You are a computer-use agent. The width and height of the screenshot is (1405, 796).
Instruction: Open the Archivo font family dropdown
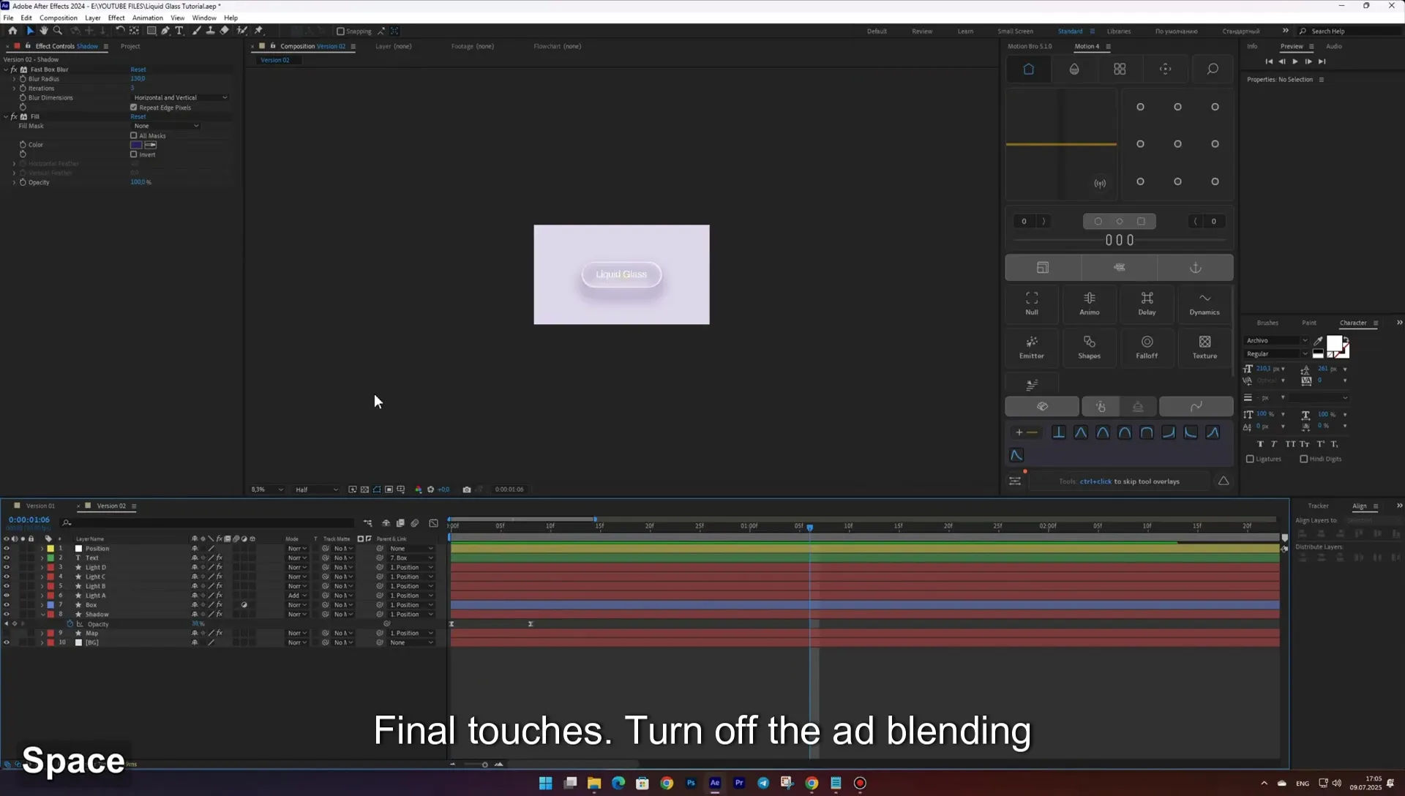pyautogui.click(x=1276, y=341)
